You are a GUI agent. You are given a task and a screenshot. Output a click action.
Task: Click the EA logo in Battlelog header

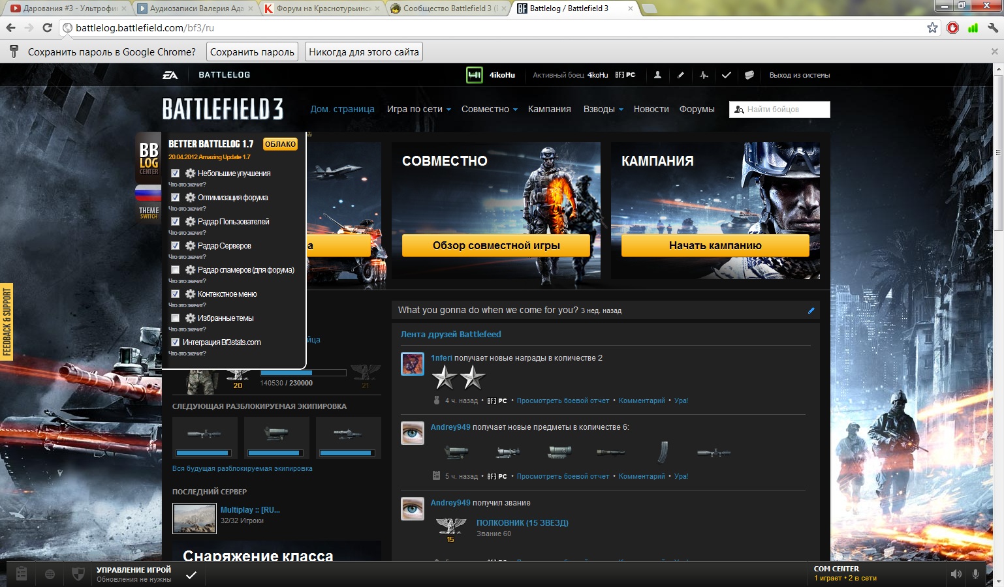(170, 75)
